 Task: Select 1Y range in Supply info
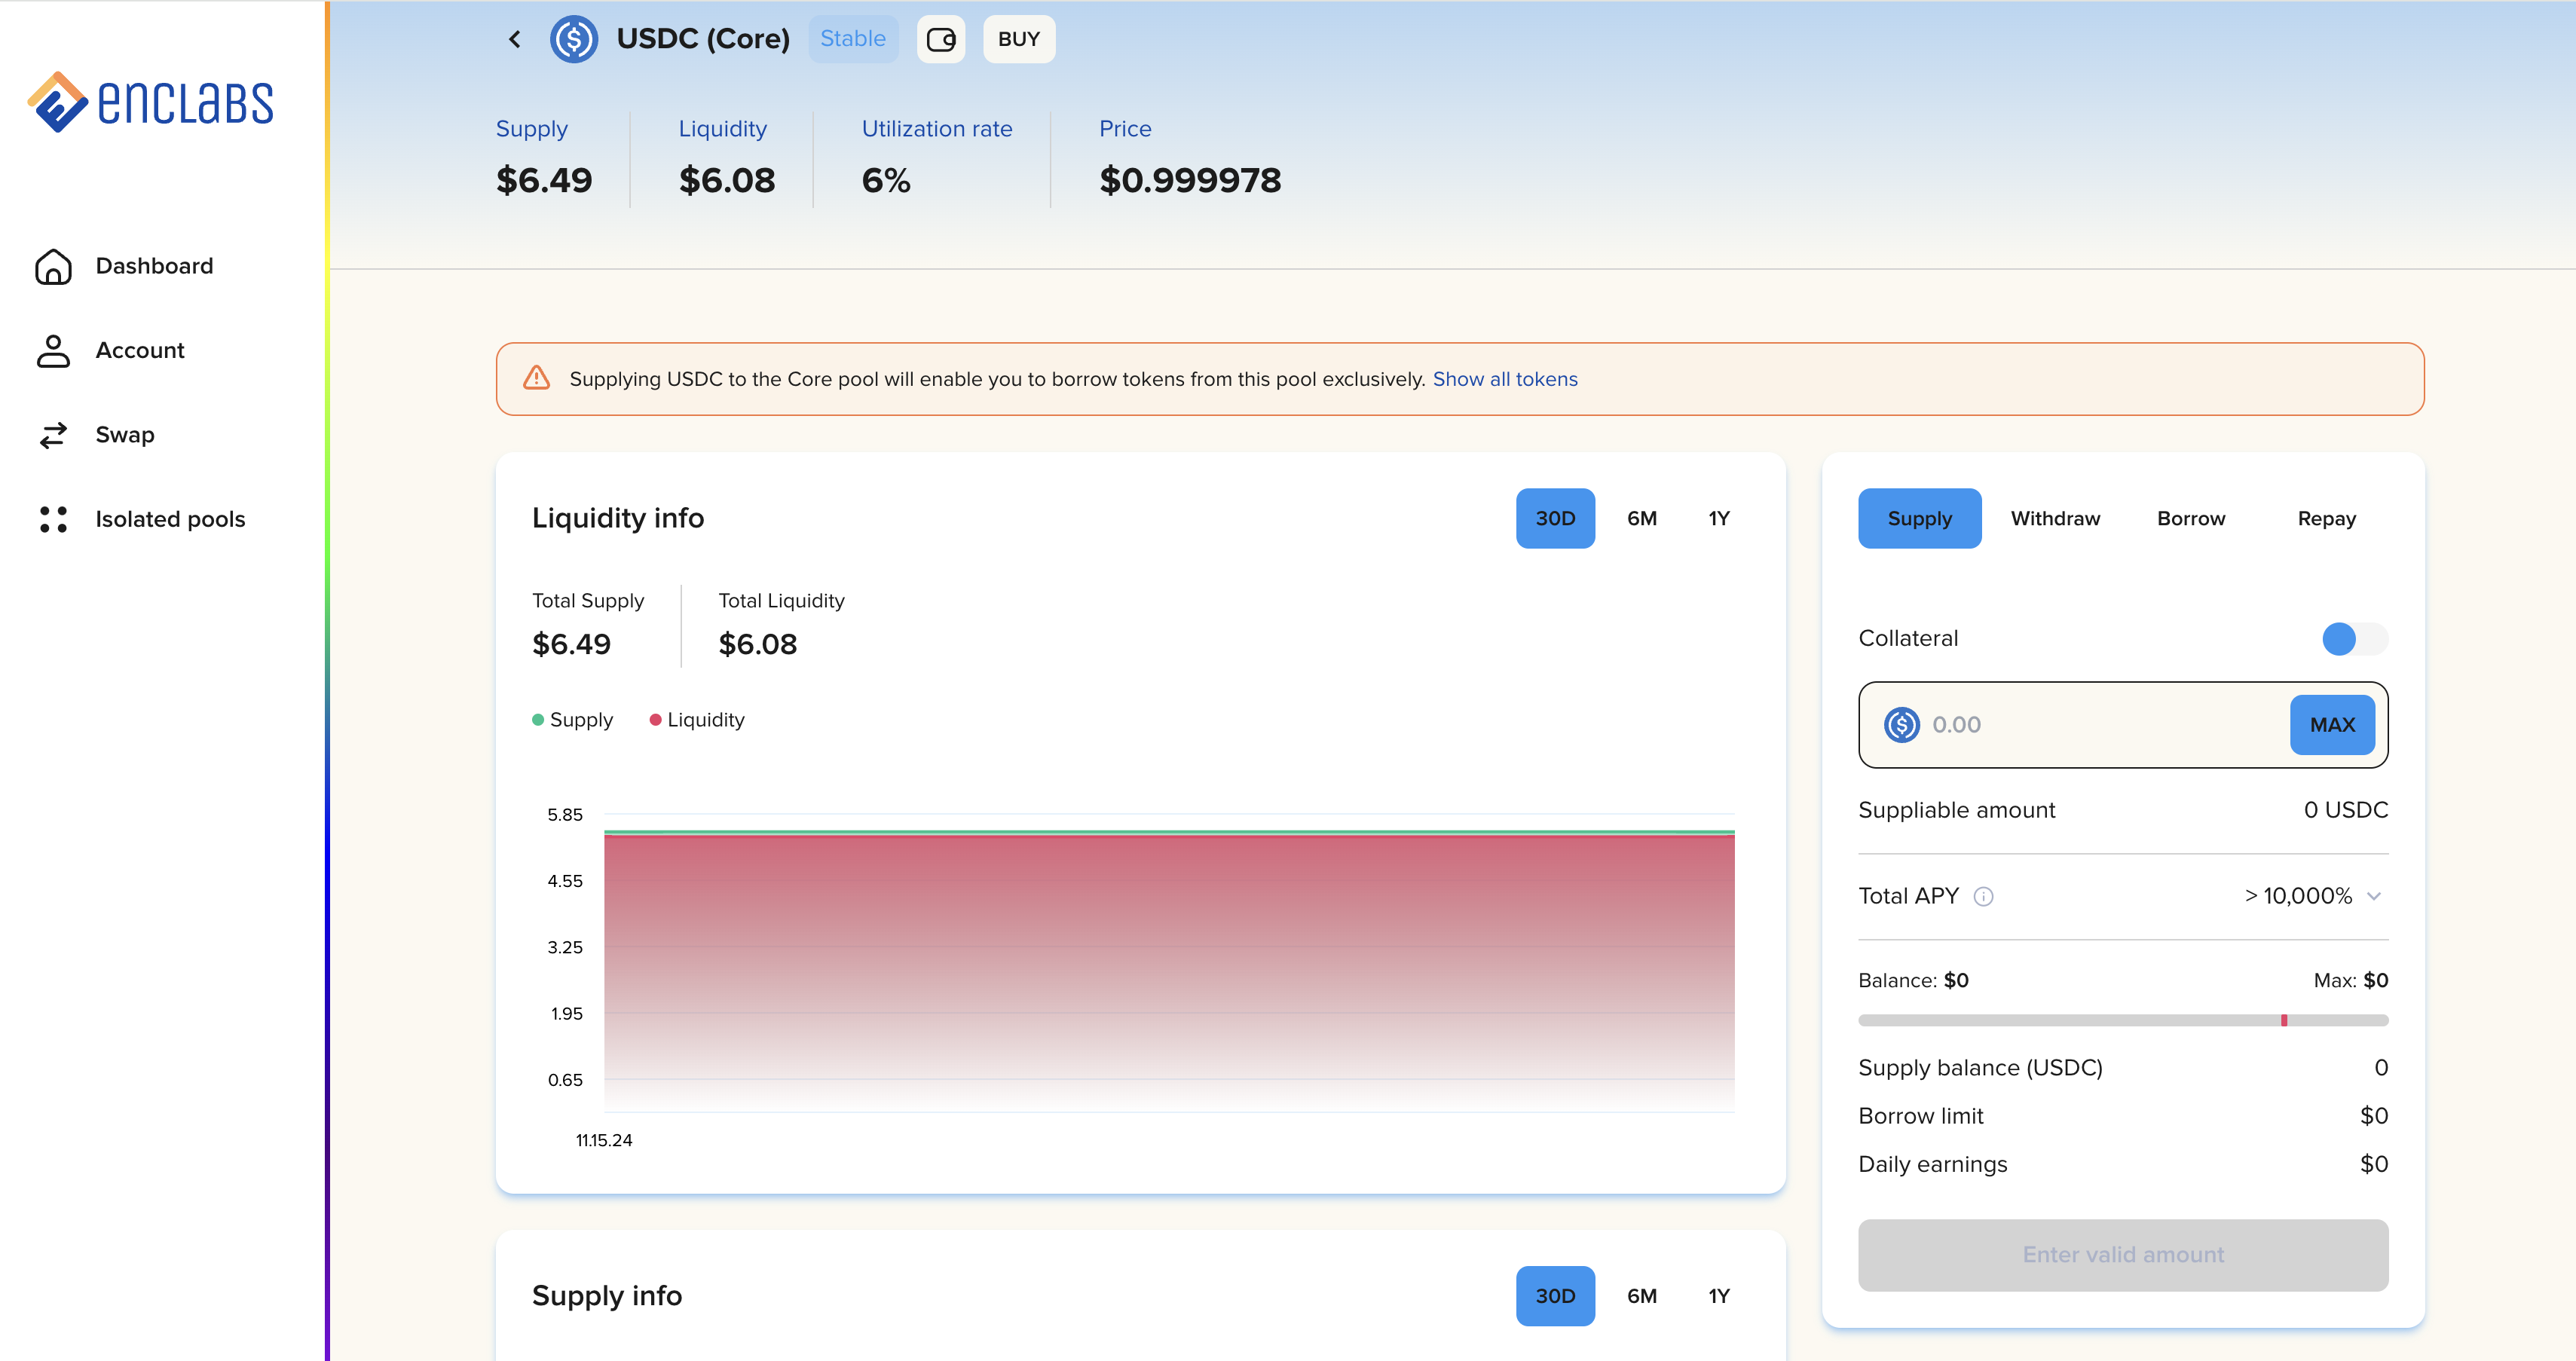click(1718, 1296)
